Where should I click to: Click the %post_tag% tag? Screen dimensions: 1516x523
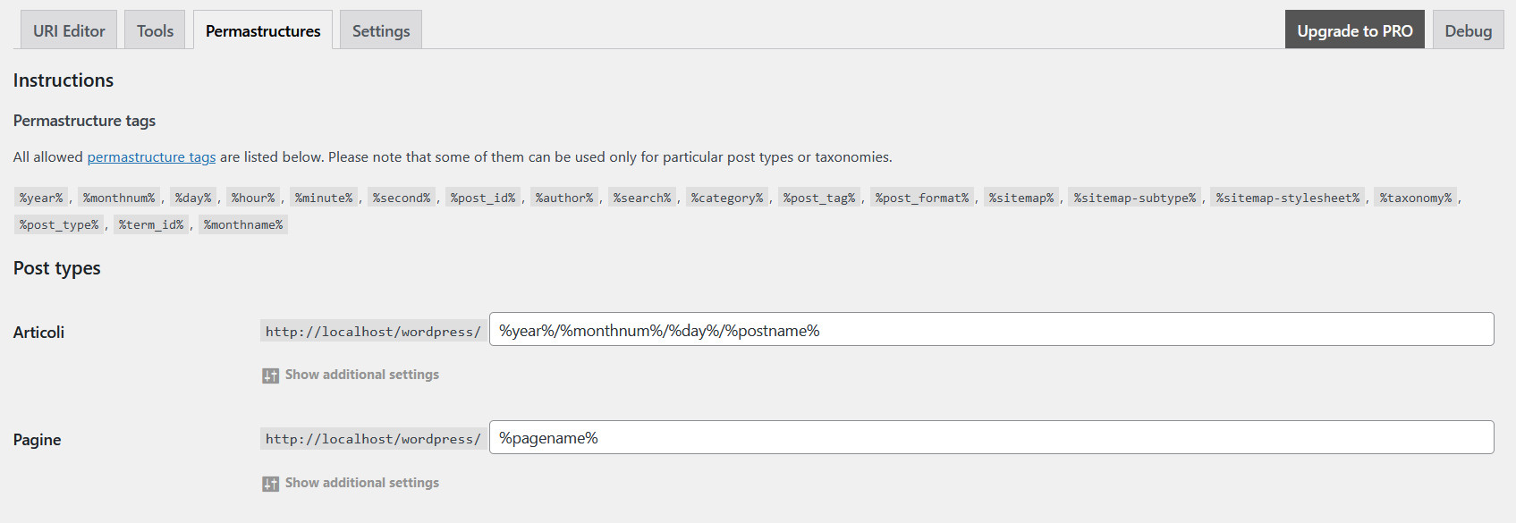coord(819,198)
